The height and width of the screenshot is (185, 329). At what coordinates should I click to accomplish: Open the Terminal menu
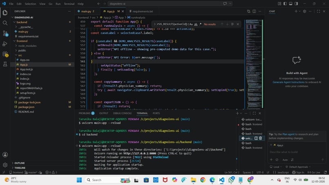69,4
